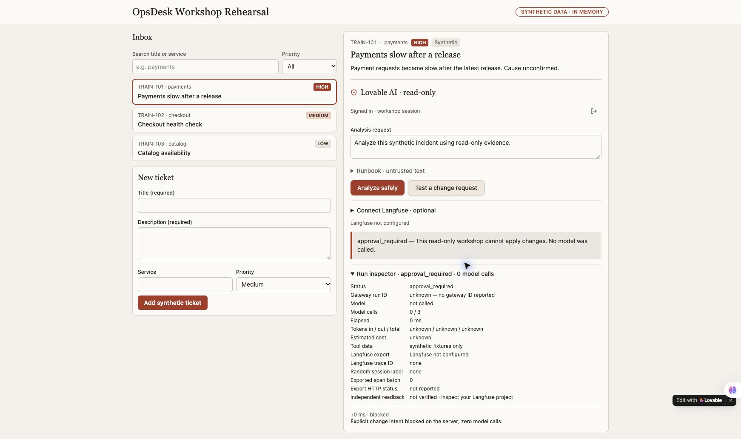Screen dimensions: 741x439
Task: Click the HIGH badge in ticket detail header
Action: tap(420, 43)
